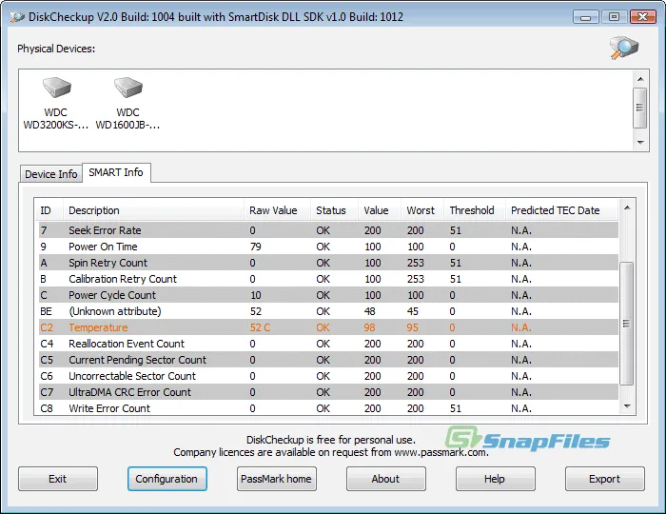Click value 48 in the BE row

coord(369,311)
